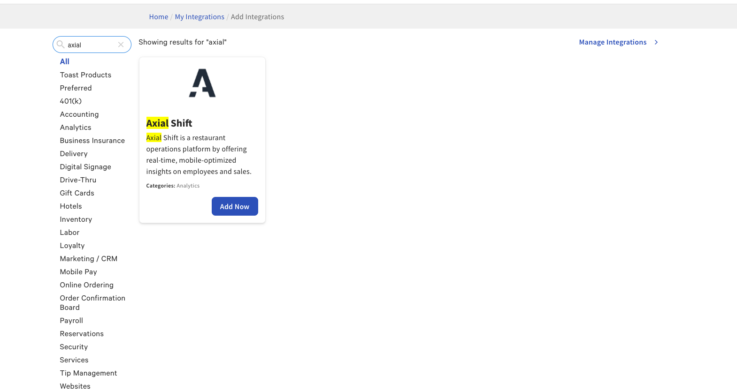The height and width of the screenshot is (391, 737).
Task: Open the Reservations category
Action: coord(82,334)
